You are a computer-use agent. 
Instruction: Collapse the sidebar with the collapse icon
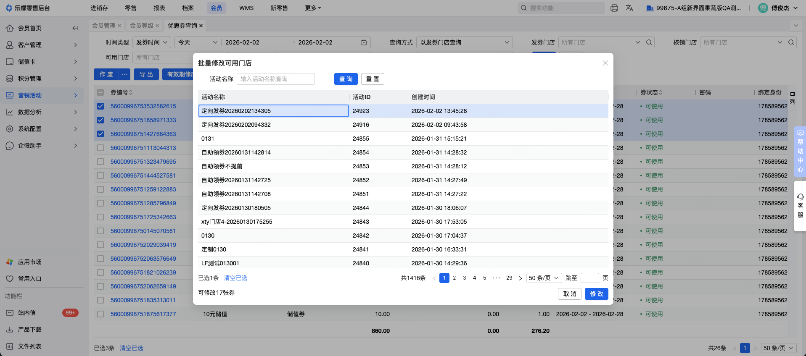tap(75, 28)
